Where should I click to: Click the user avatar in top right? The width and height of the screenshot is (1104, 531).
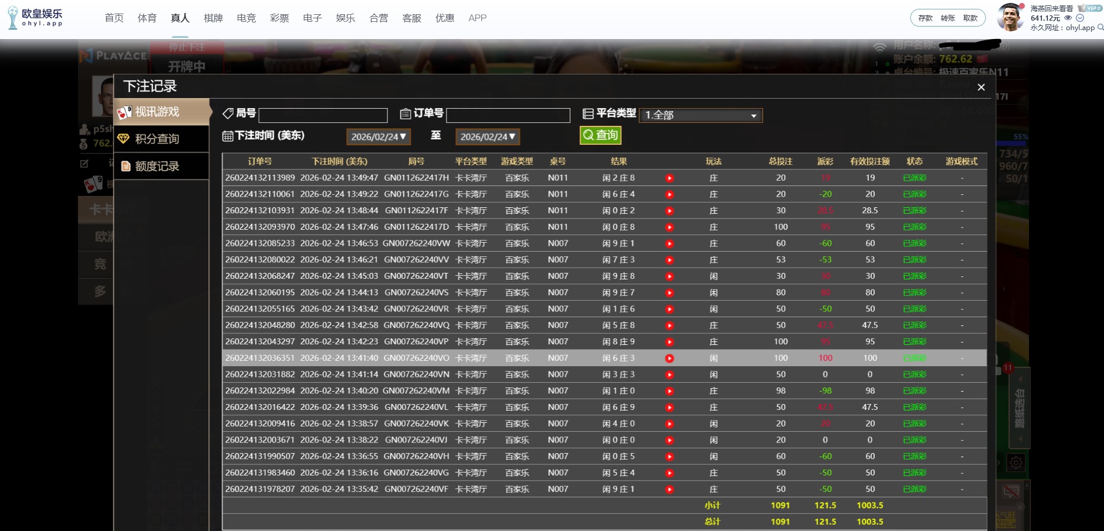[1010, 18]
